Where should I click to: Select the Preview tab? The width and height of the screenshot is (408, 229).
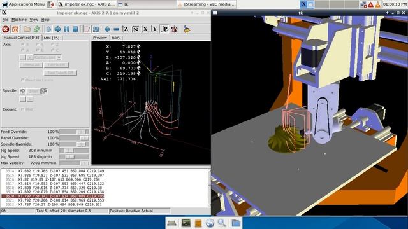(x=100, y=38)
